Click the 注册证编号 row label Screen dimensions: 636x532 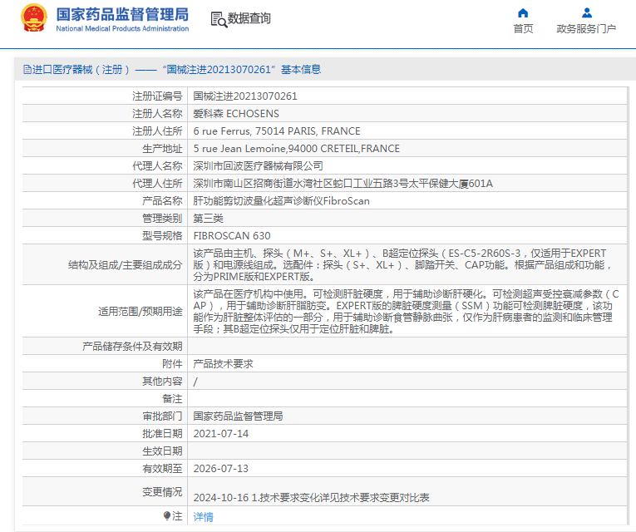157,96
